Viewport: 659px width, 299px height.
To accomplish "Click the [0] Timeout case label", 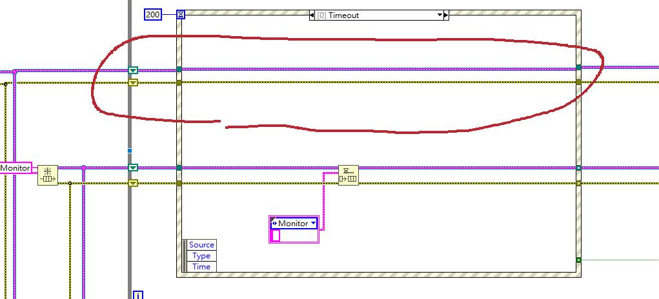I will point(338,15).
